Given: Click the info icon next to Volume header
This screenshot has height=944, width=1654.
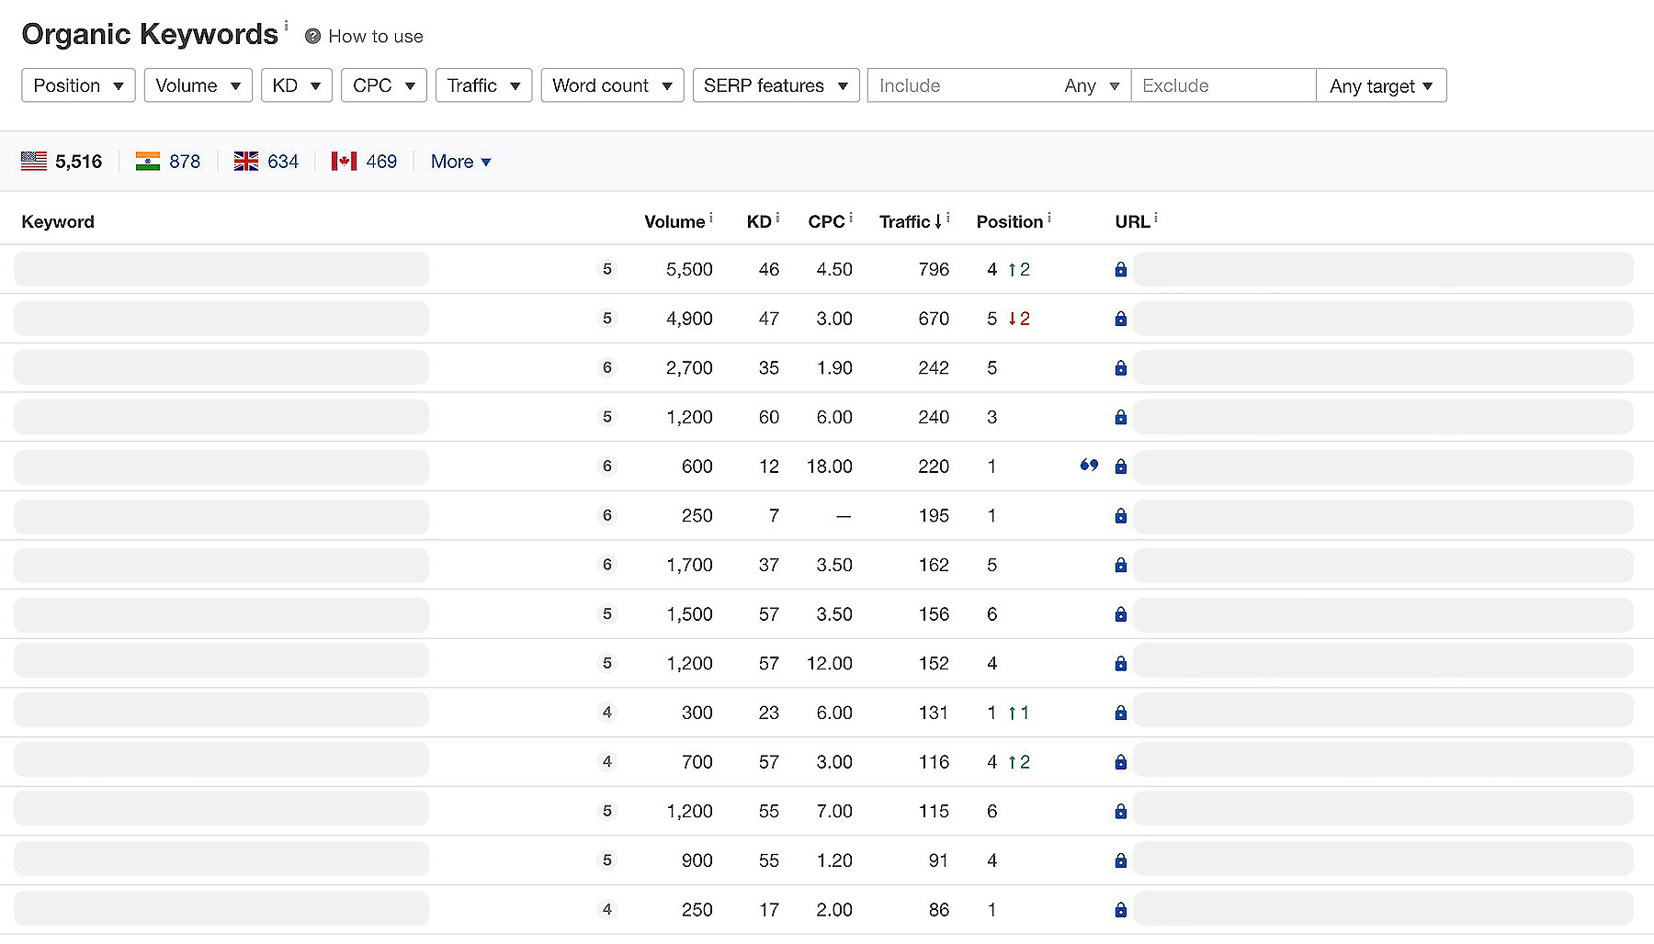Looking at the screenshot, I should tap(711, 219).
